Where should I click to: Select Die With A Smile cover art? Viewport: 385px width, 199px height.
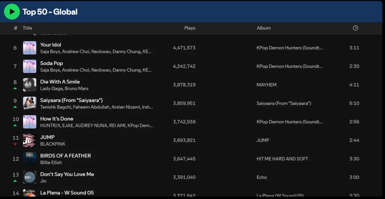30,85
